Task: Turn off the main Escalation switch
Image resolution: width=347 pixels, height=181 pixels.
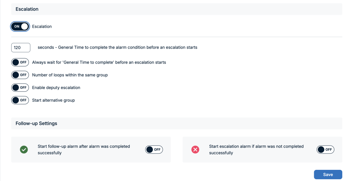Action: (20, 26)
